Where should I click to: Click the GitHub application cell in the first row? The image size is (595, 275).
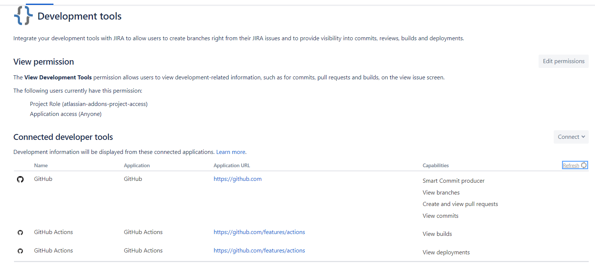133,179
